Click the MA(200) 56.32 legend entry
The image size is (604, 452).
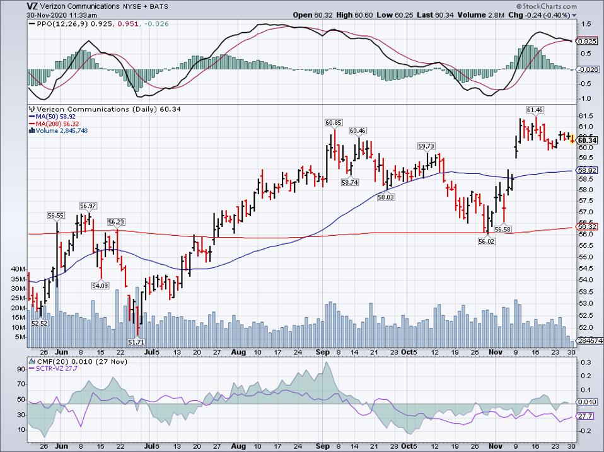(54, 124)
